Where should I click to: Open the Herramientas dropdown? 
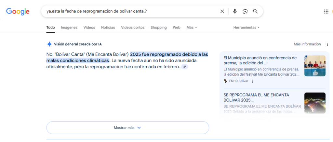[246, 27]
